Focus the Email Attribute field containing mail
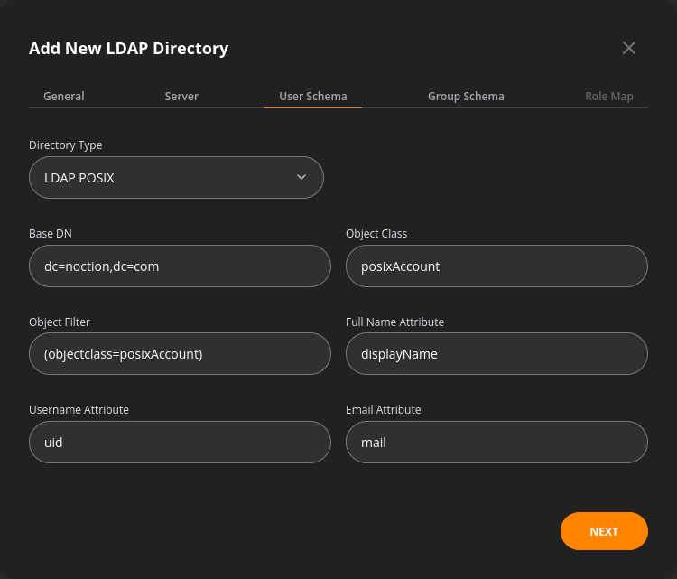This screenshot has width=677, height=579. (496, 443)
